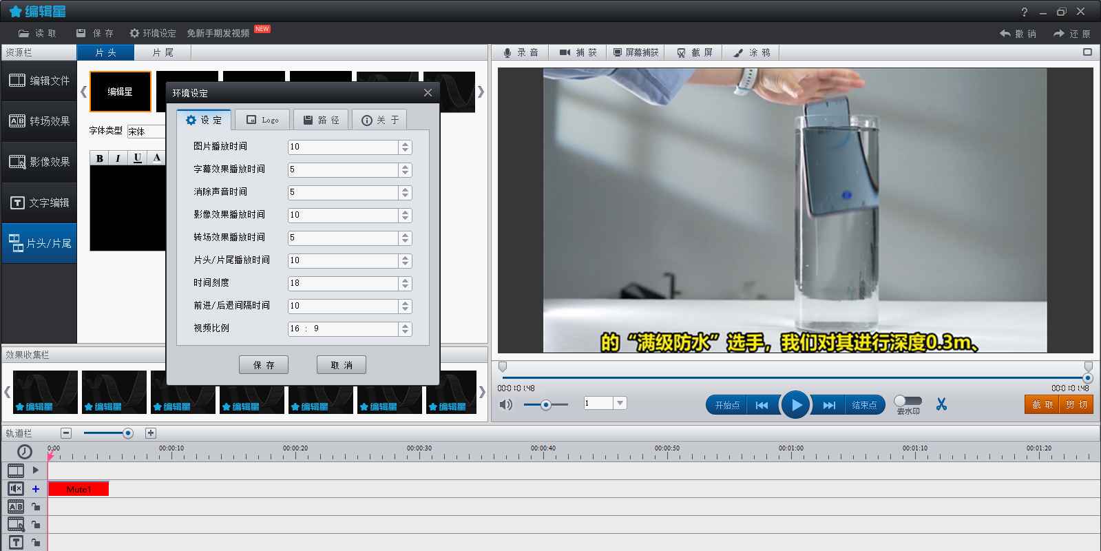
Task: Toggle underline text formatting
Action: (138, 158)
